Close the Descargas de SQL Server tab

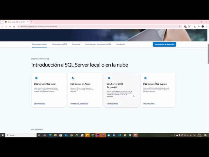[x=28, y=22]
